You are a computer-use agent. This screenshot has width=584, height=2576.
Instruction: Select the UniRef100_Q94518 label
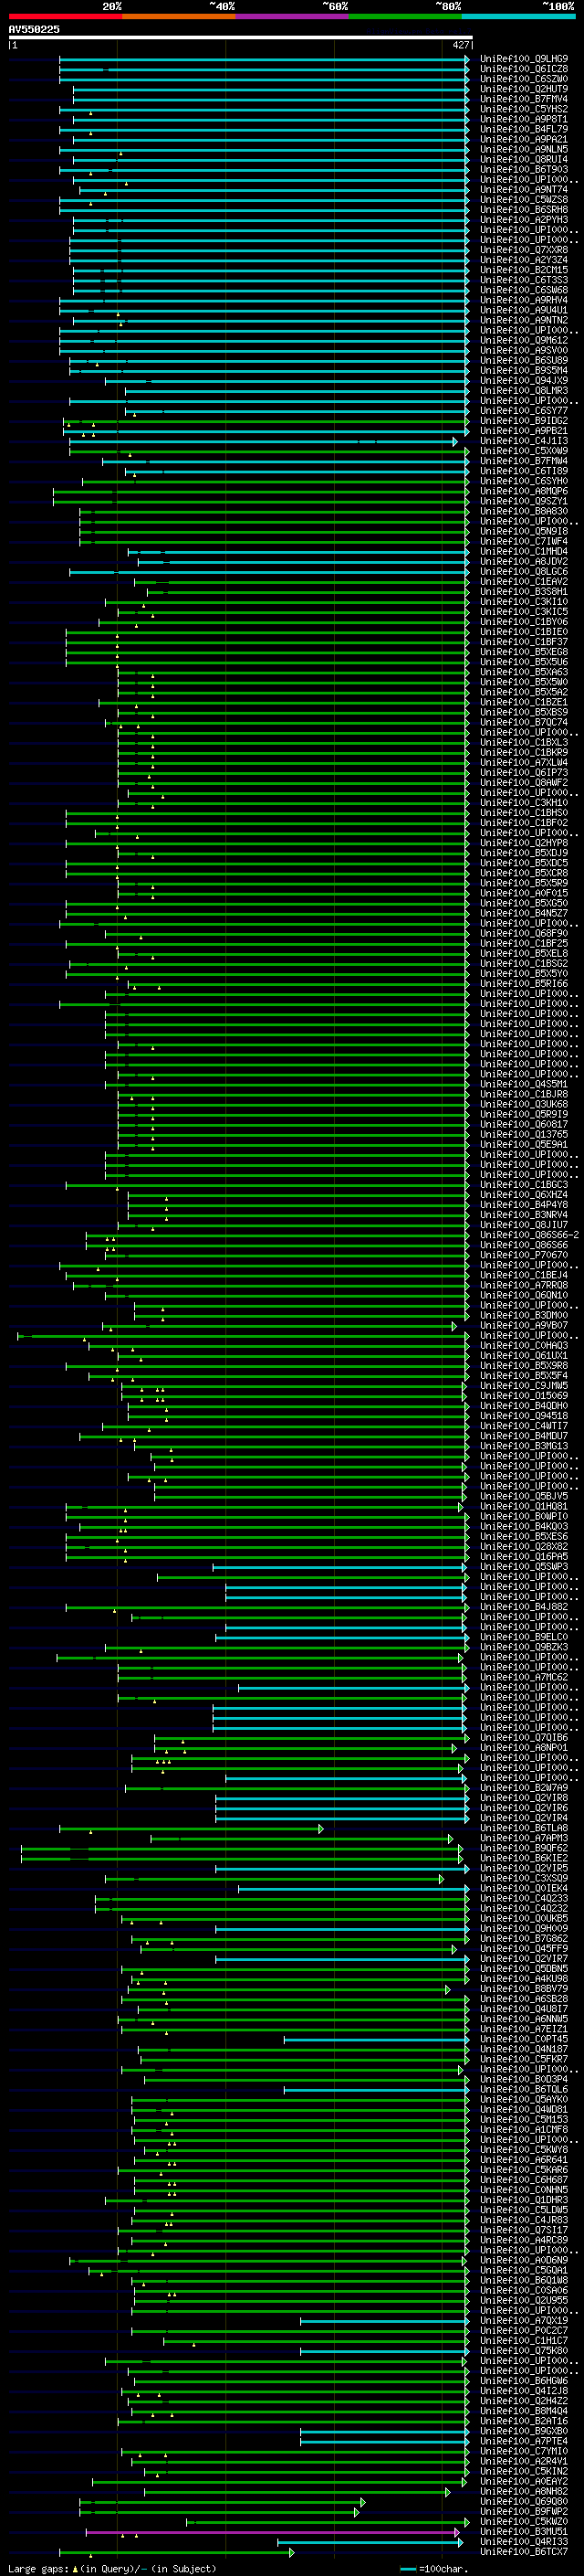coord(524,1416)
